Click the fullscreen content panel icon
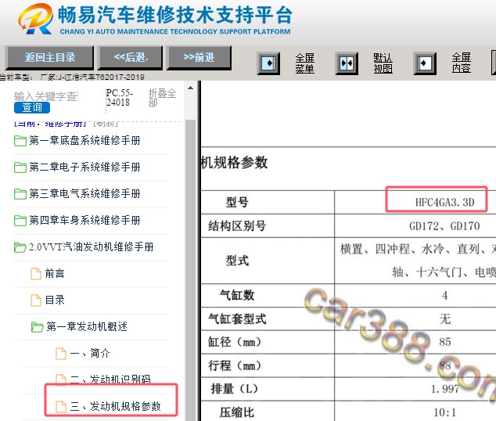 click(425, 63)
